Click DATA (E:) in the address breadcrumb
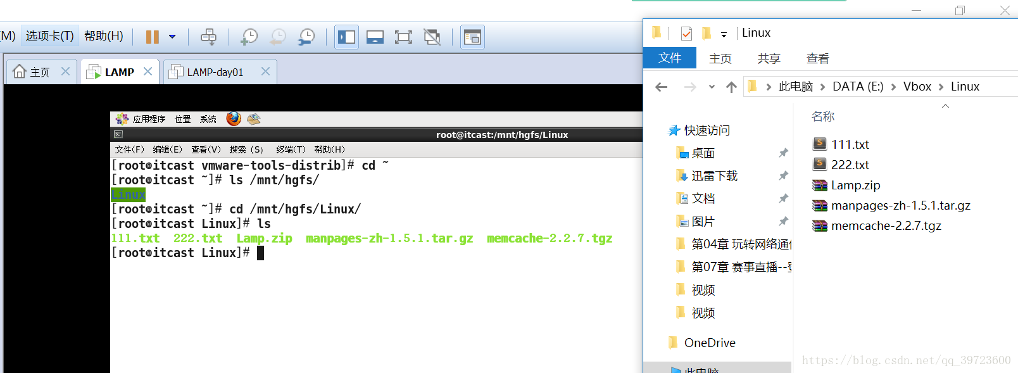 pos(858,86)
